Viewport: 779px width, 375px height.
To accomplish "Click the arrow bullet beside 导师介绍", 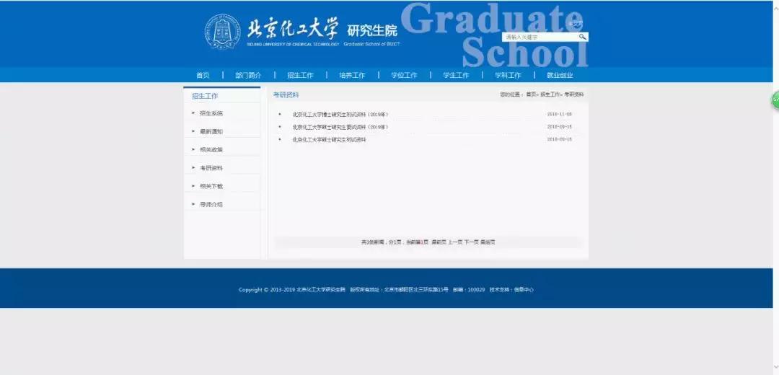I will pyautogui.click(x=193, y=204).
